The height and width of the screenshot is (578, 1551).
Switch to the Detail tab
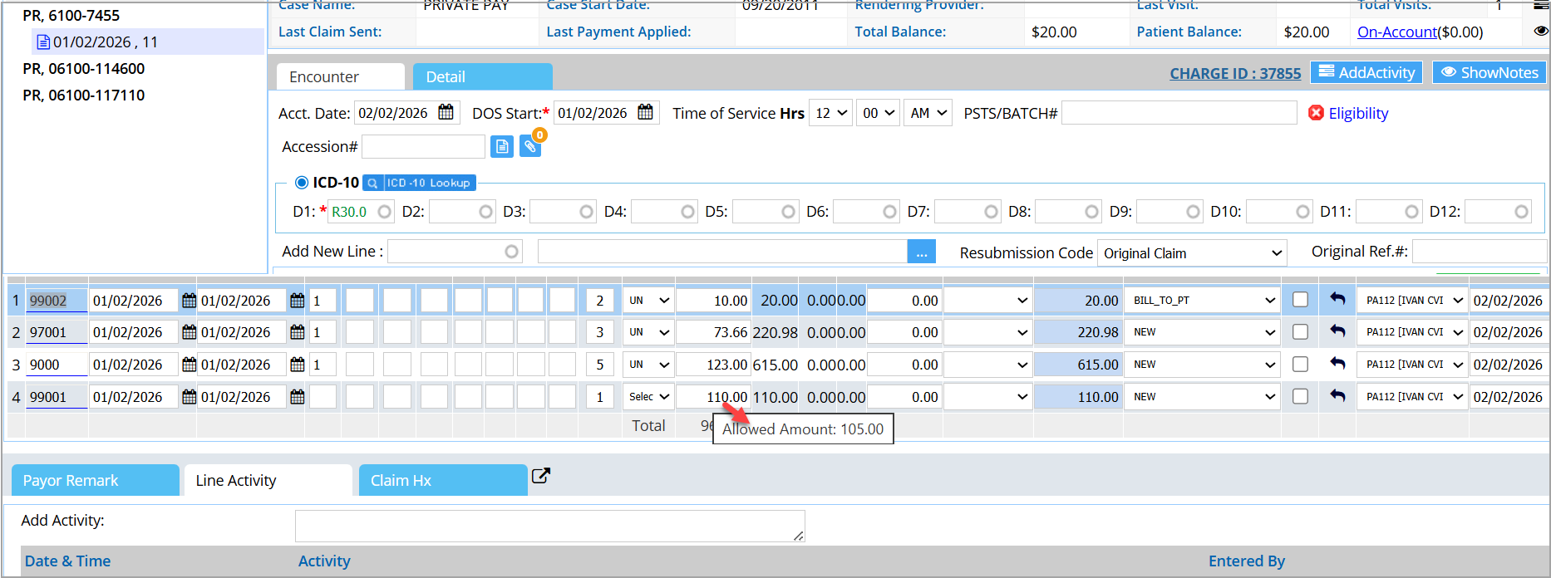(x=482, y=76)
